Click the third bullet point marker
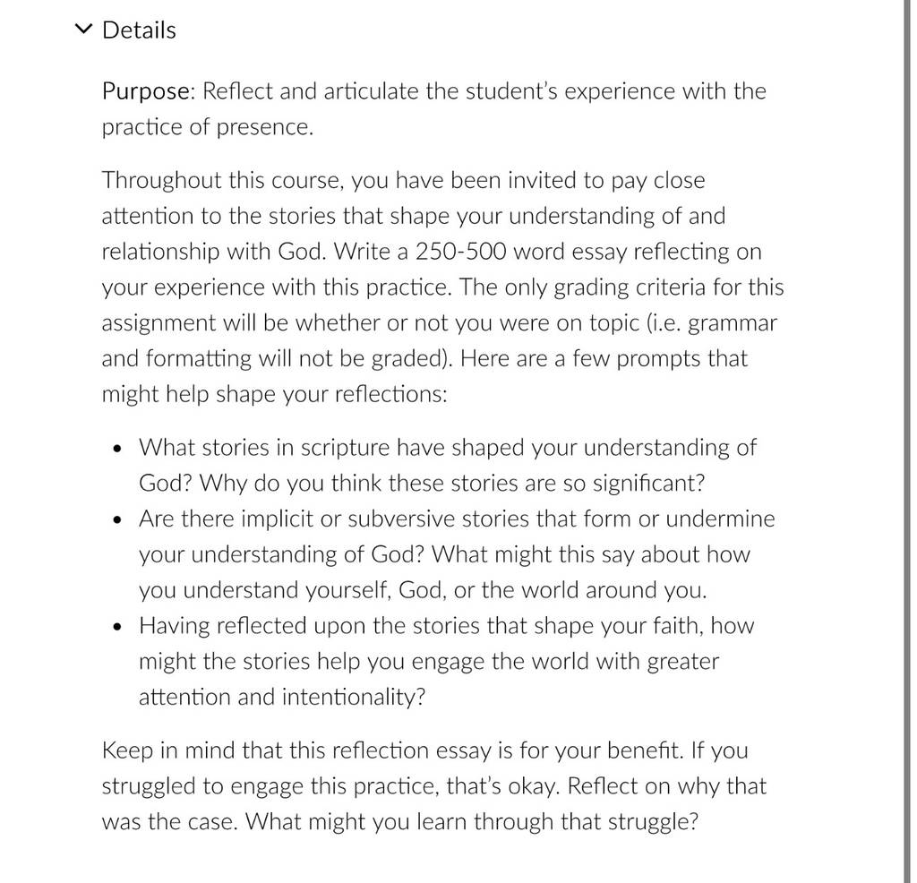Screen dimensions: 917x883 (118, 627)
